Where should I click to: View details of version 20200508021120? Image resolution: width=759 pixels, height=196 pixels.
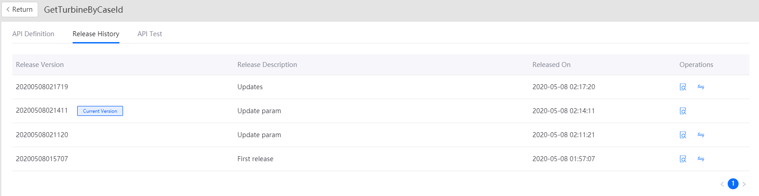[x=683, y=135]
